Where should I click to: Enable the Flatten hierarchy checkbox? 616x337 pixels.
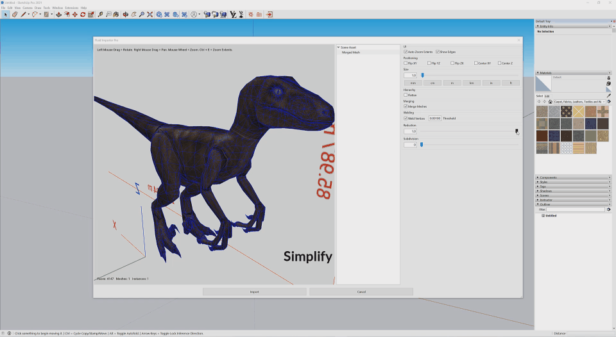point(406,95)
